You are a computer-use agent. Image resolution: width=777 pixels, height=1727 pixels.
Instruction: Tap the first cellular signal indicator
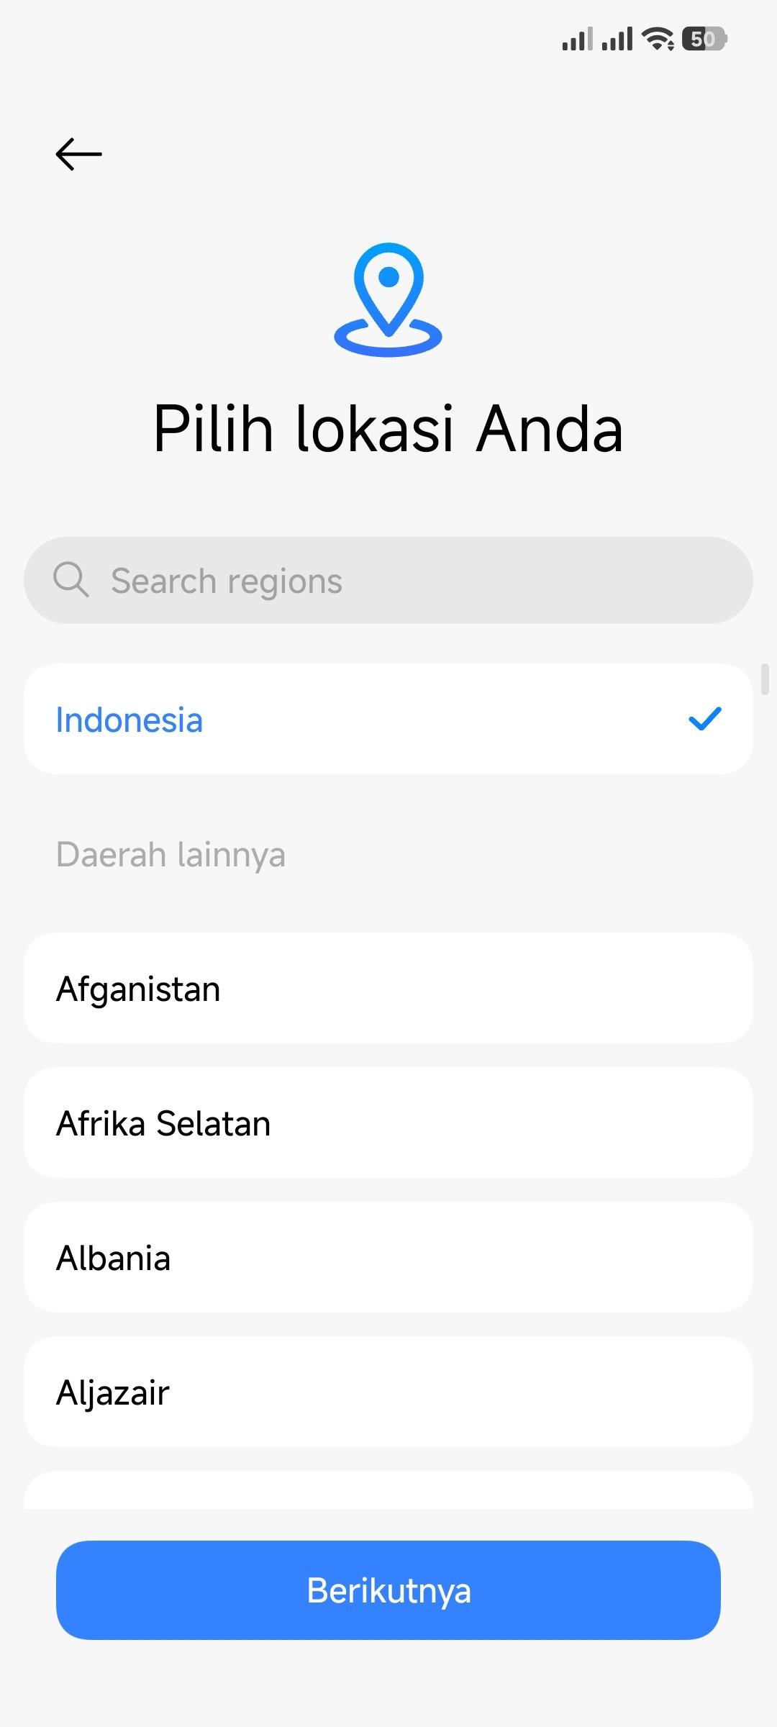(577, 39)
